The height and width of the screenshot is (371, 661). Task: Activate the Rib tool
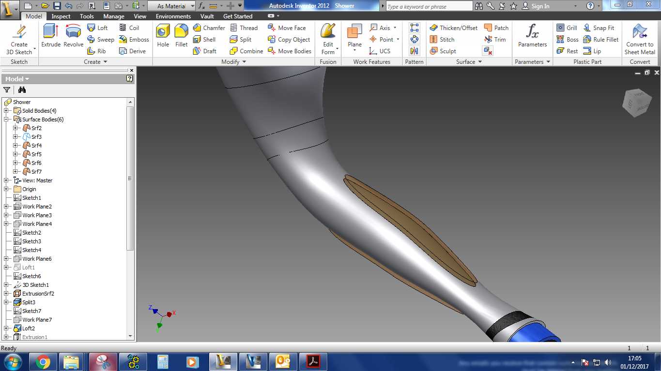tap(96, 51)
